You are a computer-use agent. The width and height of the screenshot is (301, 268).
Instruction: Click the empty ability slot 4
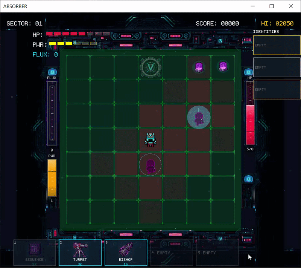pos(172,253)
